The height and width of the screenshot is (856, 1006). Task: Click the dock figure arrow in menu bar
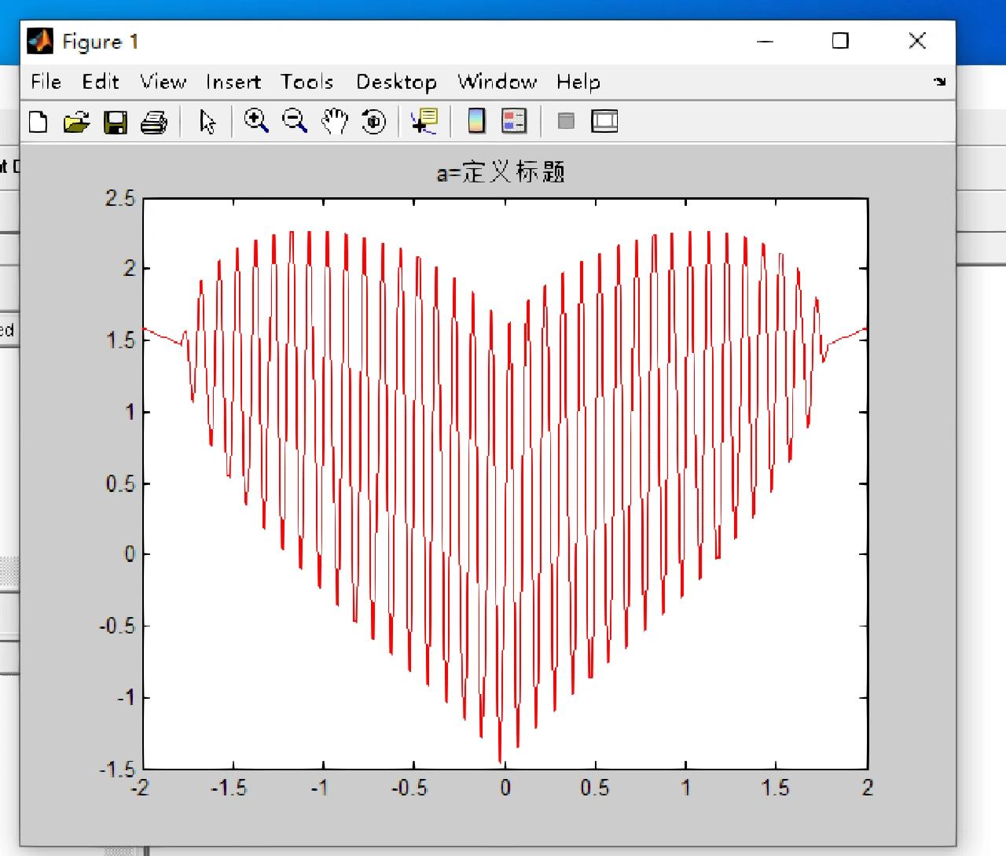point(939,82)
